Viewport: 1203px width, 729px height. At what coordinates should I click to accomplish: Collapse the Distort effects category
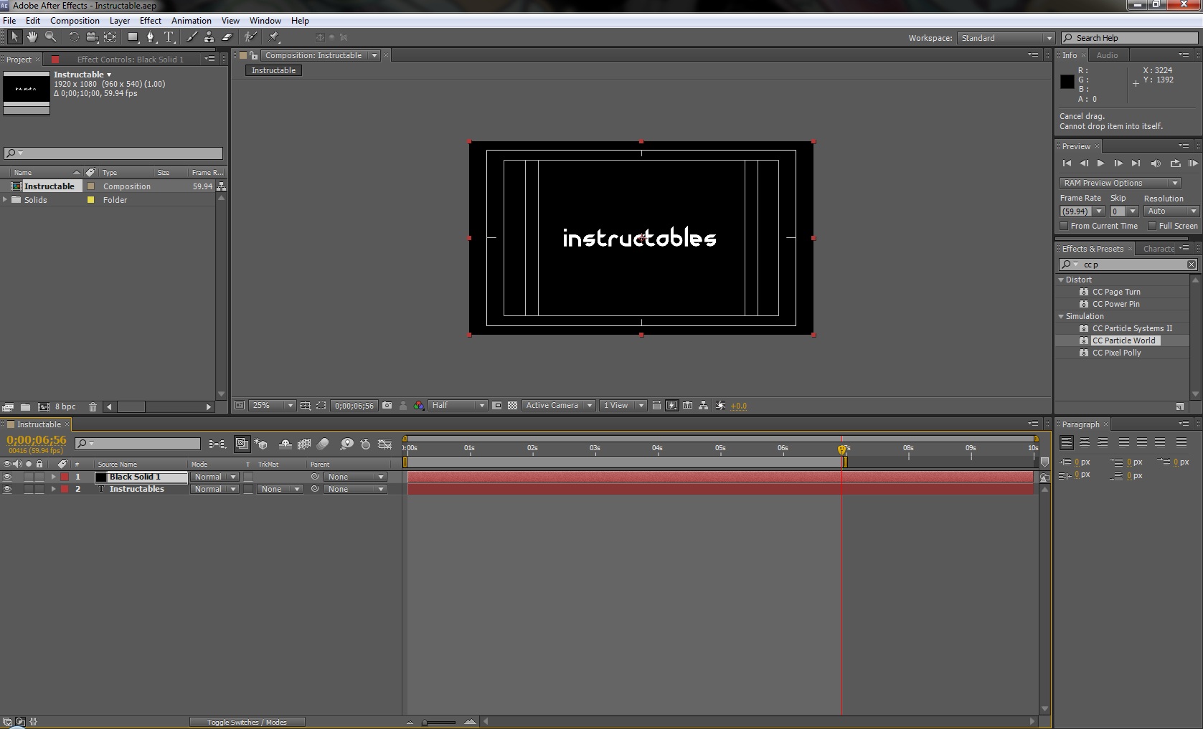[1062, 280]
